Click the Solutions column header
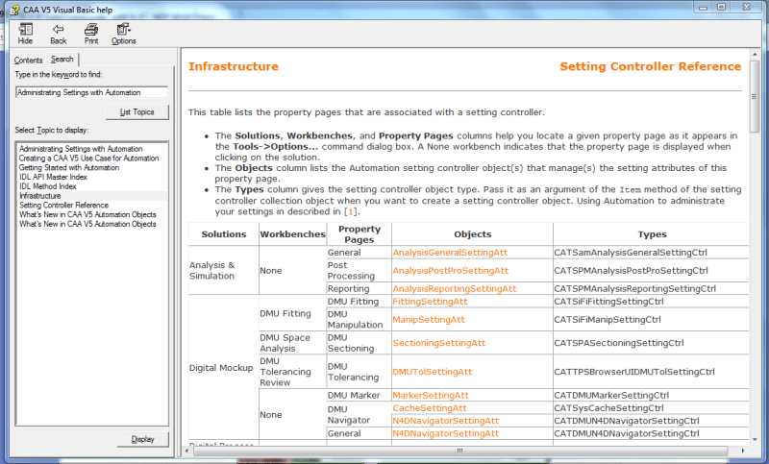This screenshot has height=464, width=769. coord(224,234)
